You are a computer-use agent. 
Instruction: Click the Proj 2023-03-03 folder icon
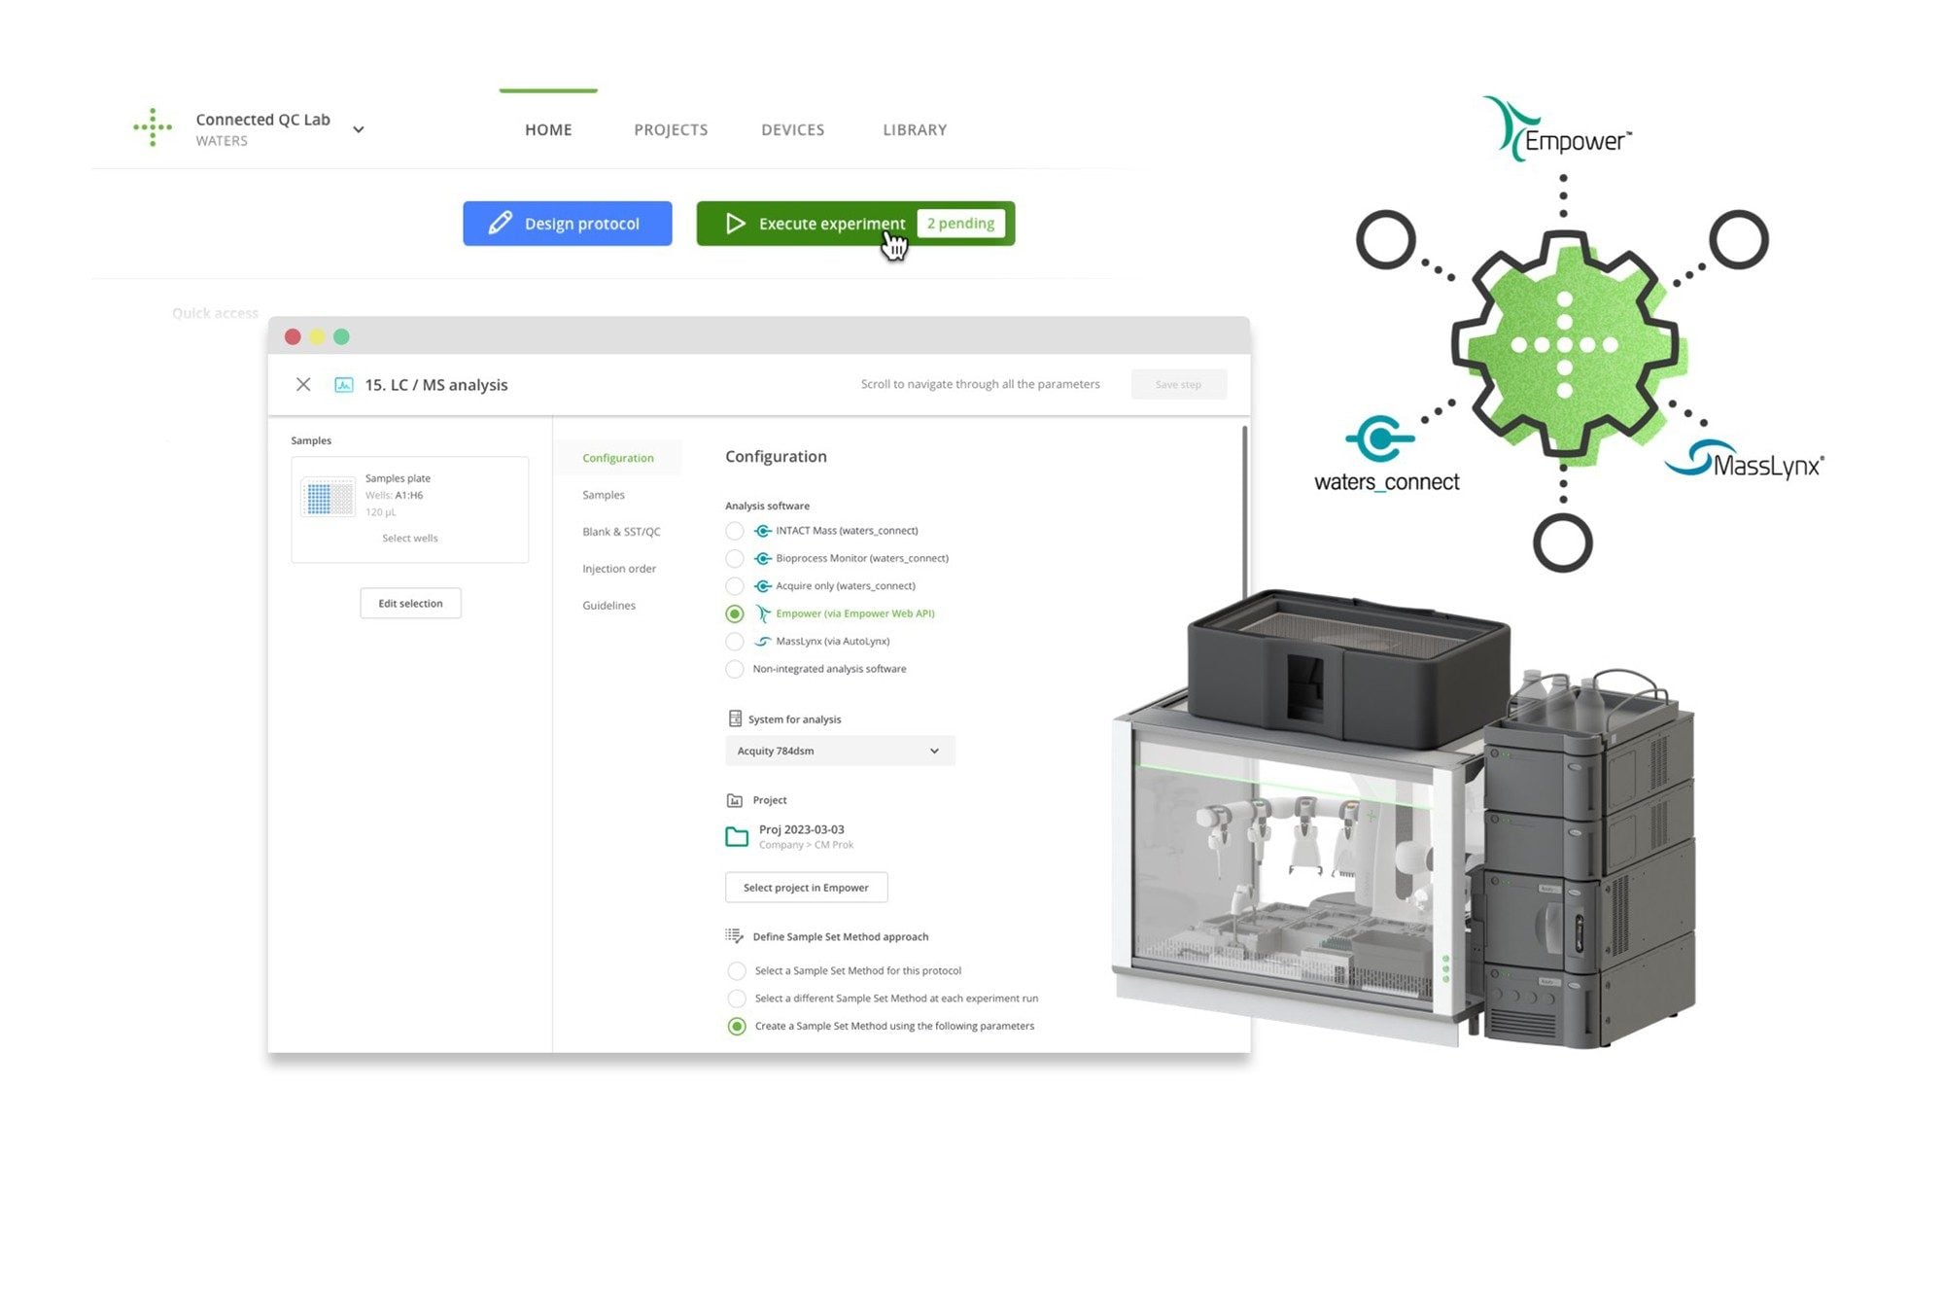click(x=737, y=836)
